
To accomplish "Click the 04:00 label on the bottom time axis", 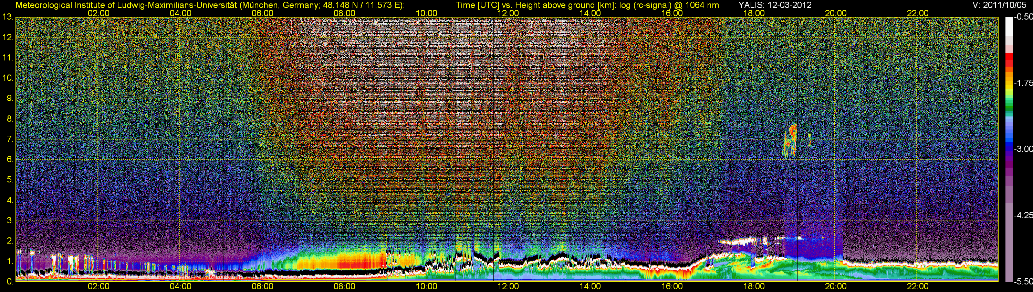I will pyautogui.click(x=180, y=287).
